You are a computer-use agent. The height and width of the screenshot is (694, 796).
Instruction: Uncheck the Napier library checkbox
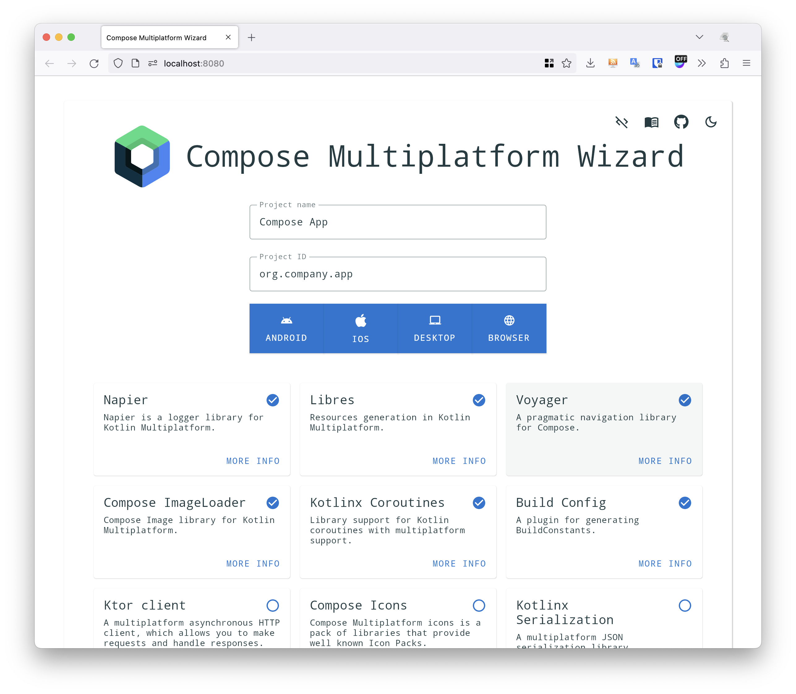(272, 400)
